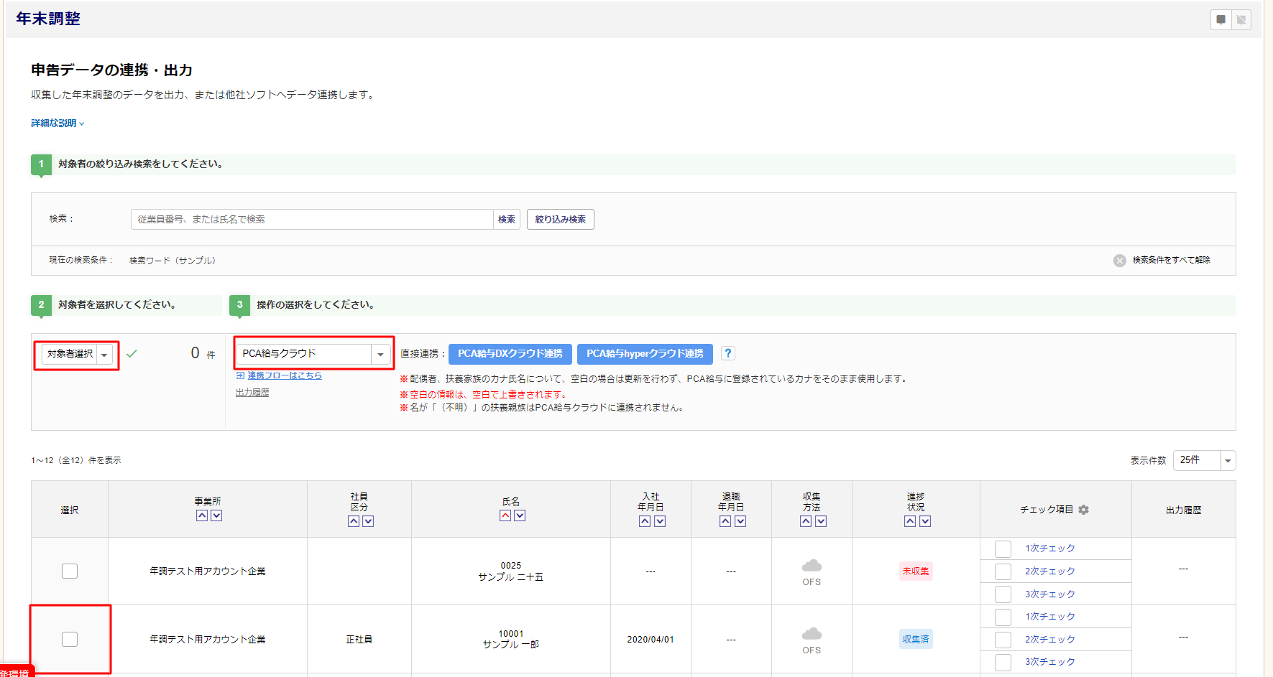
Task: Click OFS cloud icon for サンプル 一郎
Action: (x=812, y=634)
